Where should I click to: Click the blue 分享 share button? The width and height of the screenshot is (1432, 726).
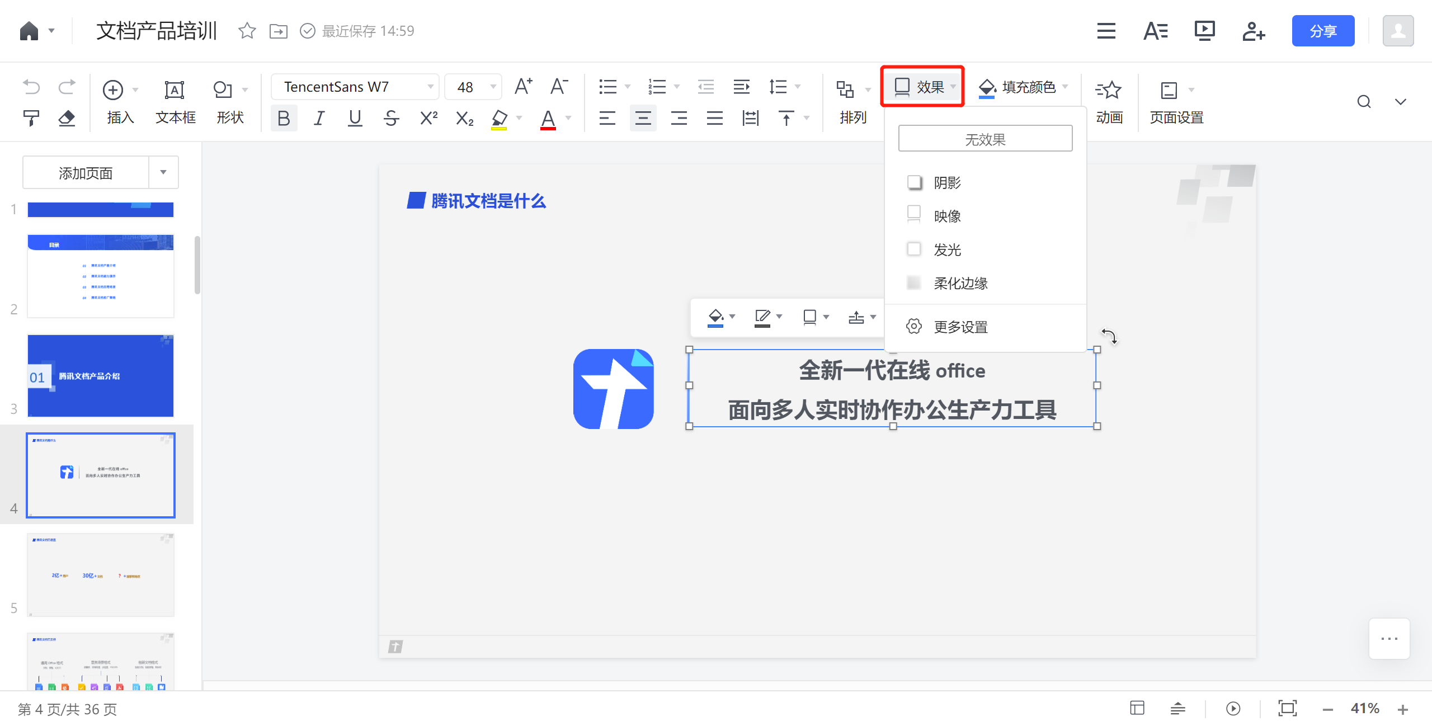pos(1322,31)
